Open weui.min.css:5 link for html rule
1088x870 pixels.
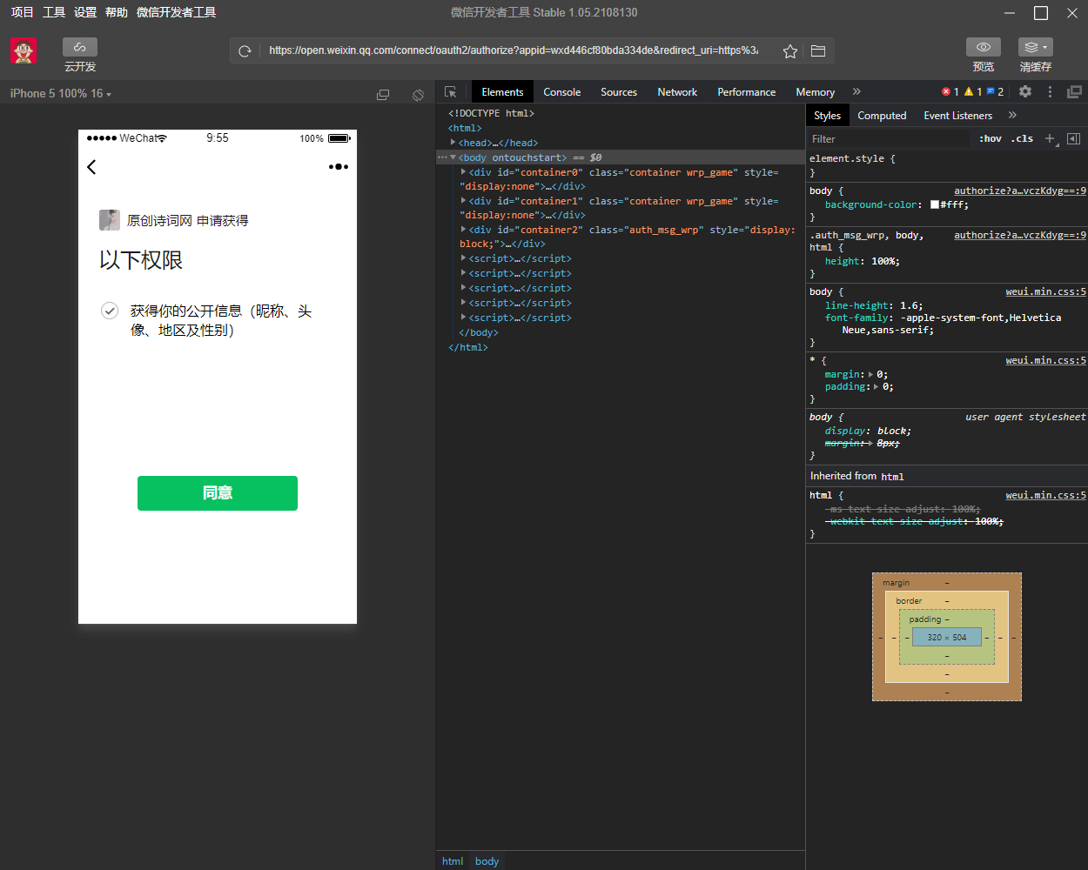(1045, 495)
